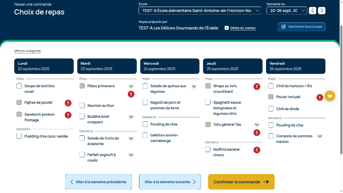Open Délais du traiteur link

[x=242, y=28]
